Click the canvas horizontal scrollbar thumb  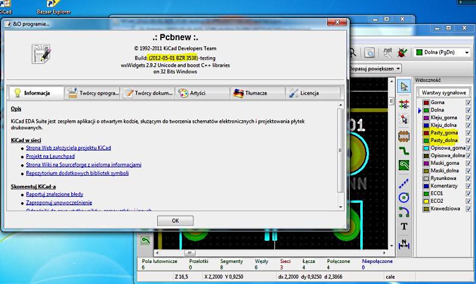tap(189, 253)
